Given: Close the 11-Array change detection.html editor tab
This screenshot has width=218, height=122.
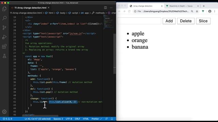Looking at the screenshot, I should pos(48,8).
